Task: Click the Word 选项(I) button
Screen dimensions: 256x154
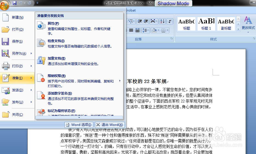Action: (79, 125)
